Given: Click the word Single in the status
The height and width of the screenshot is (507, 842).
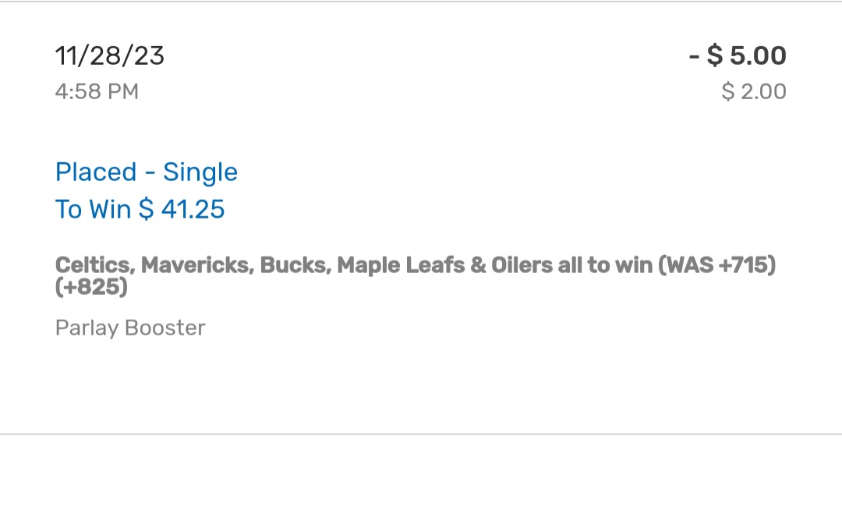Looking at the screenshot, I should 200,172.
